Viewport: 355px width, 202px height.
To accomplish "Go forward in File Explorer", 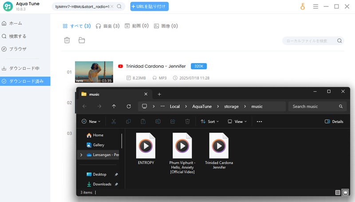I will [x=99, y=106].
